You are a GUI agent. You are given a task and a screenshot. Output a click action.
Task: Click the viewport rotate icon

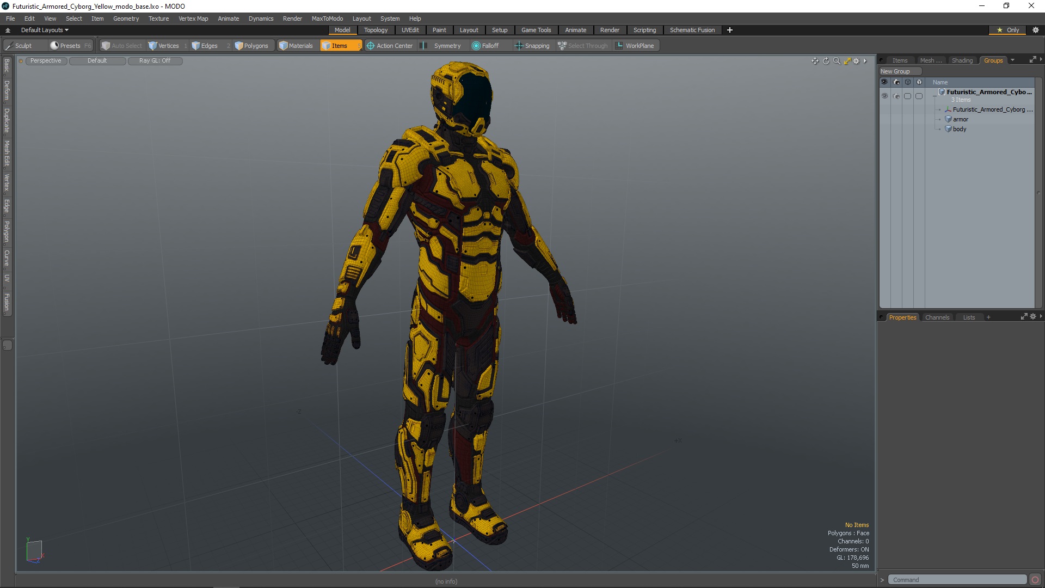coord(826,61)
